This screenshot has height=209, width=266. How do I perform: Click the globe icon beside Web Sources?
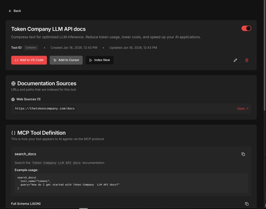[x=13, y=100]
